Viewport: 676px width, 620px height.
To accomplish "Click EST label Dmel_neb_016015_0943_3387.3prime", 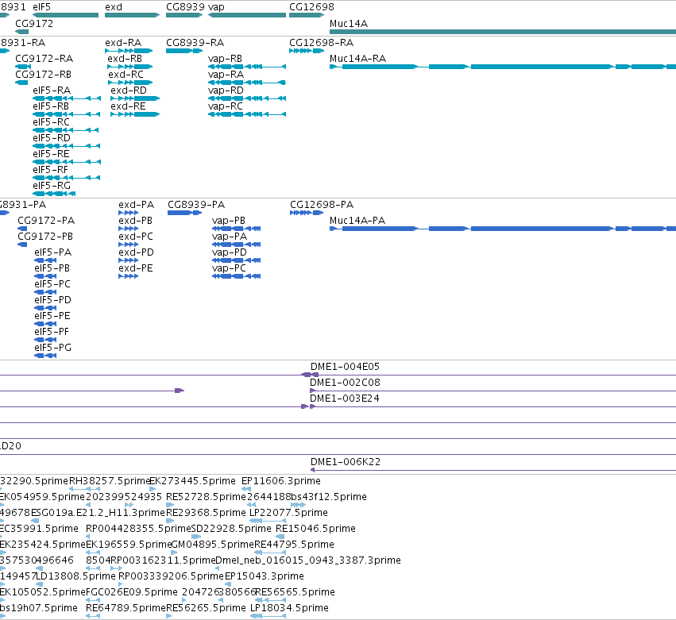I will (308, 560).
